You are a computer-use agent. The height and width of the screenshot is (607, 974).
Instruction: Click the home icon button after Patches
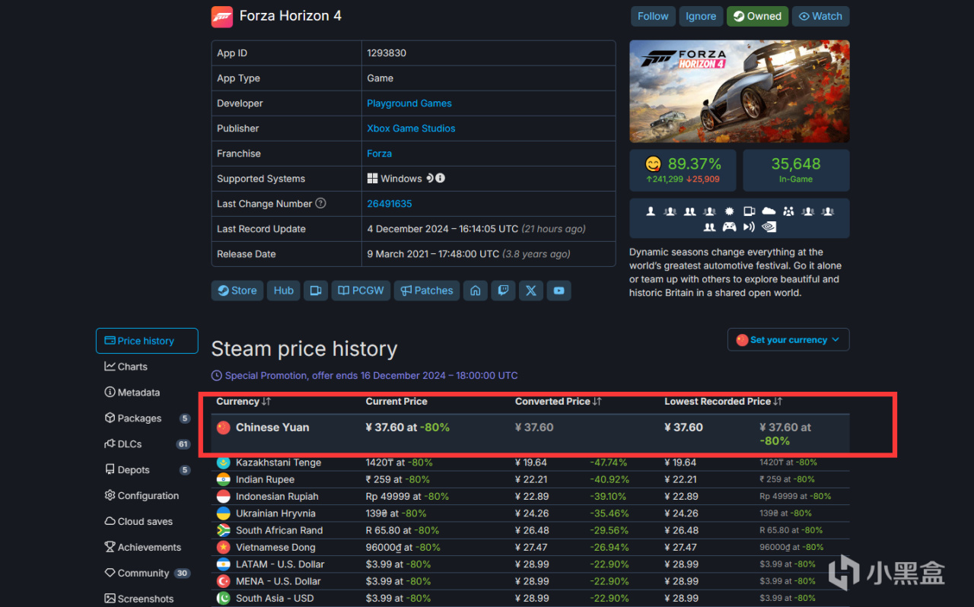click(x=476, y=291)
